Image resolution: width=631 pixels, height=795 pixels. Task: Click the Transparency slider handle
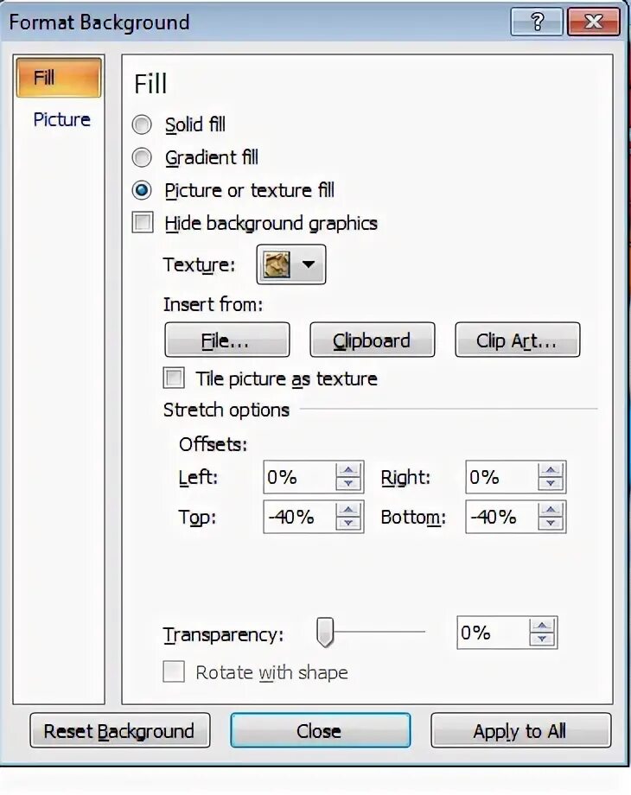tap(325, 633)
